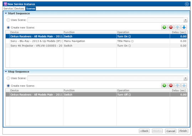The height and width of the screenshot is (136, 192).
Task: Move Start Sequence step down
Action: pos(184,27)
